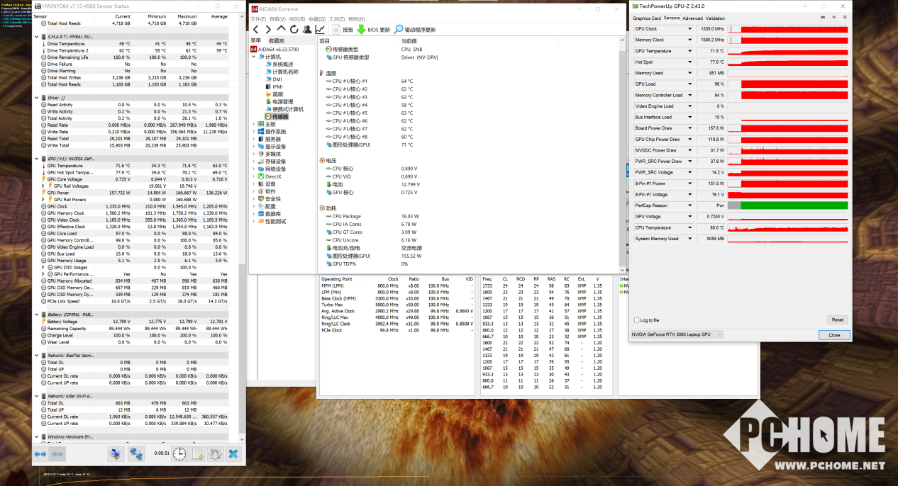Switch to the Graphics Card tab in GPU-Z
The height and width of the screenshot is (486, 898).
(x=647, y=18)
